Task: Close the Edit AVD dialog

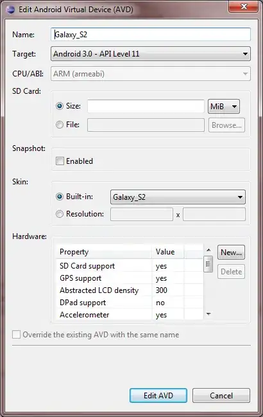Action: click(243, 6)
